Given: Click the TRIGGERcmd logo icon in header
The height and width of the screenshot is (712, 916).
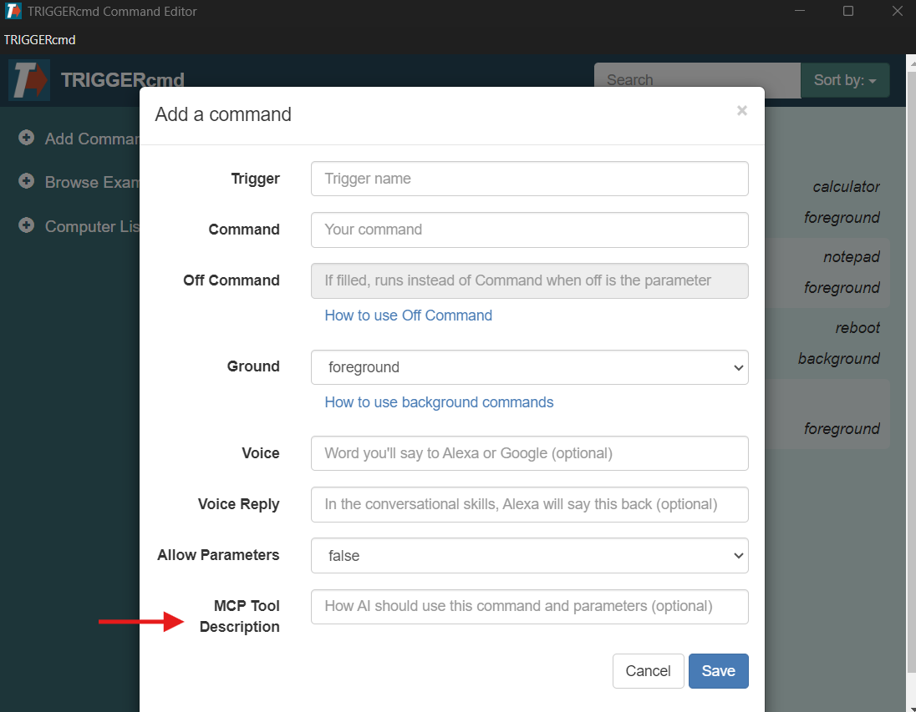Looking at the screenshot, I should click(28, 80).
